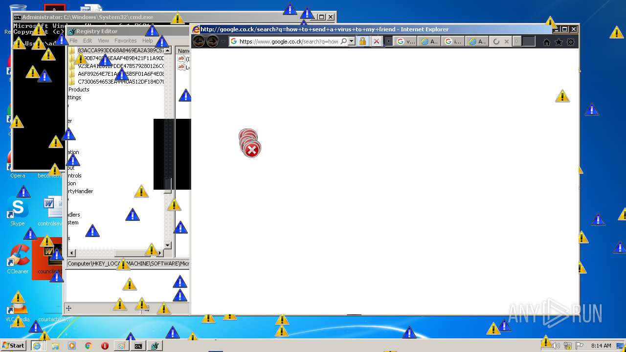
Task: Click the tab strip scroll-left arrow
Action: point(389,42)
